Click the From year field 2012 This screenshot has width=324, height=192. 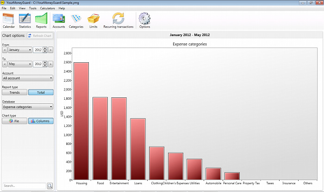[38, 50]
